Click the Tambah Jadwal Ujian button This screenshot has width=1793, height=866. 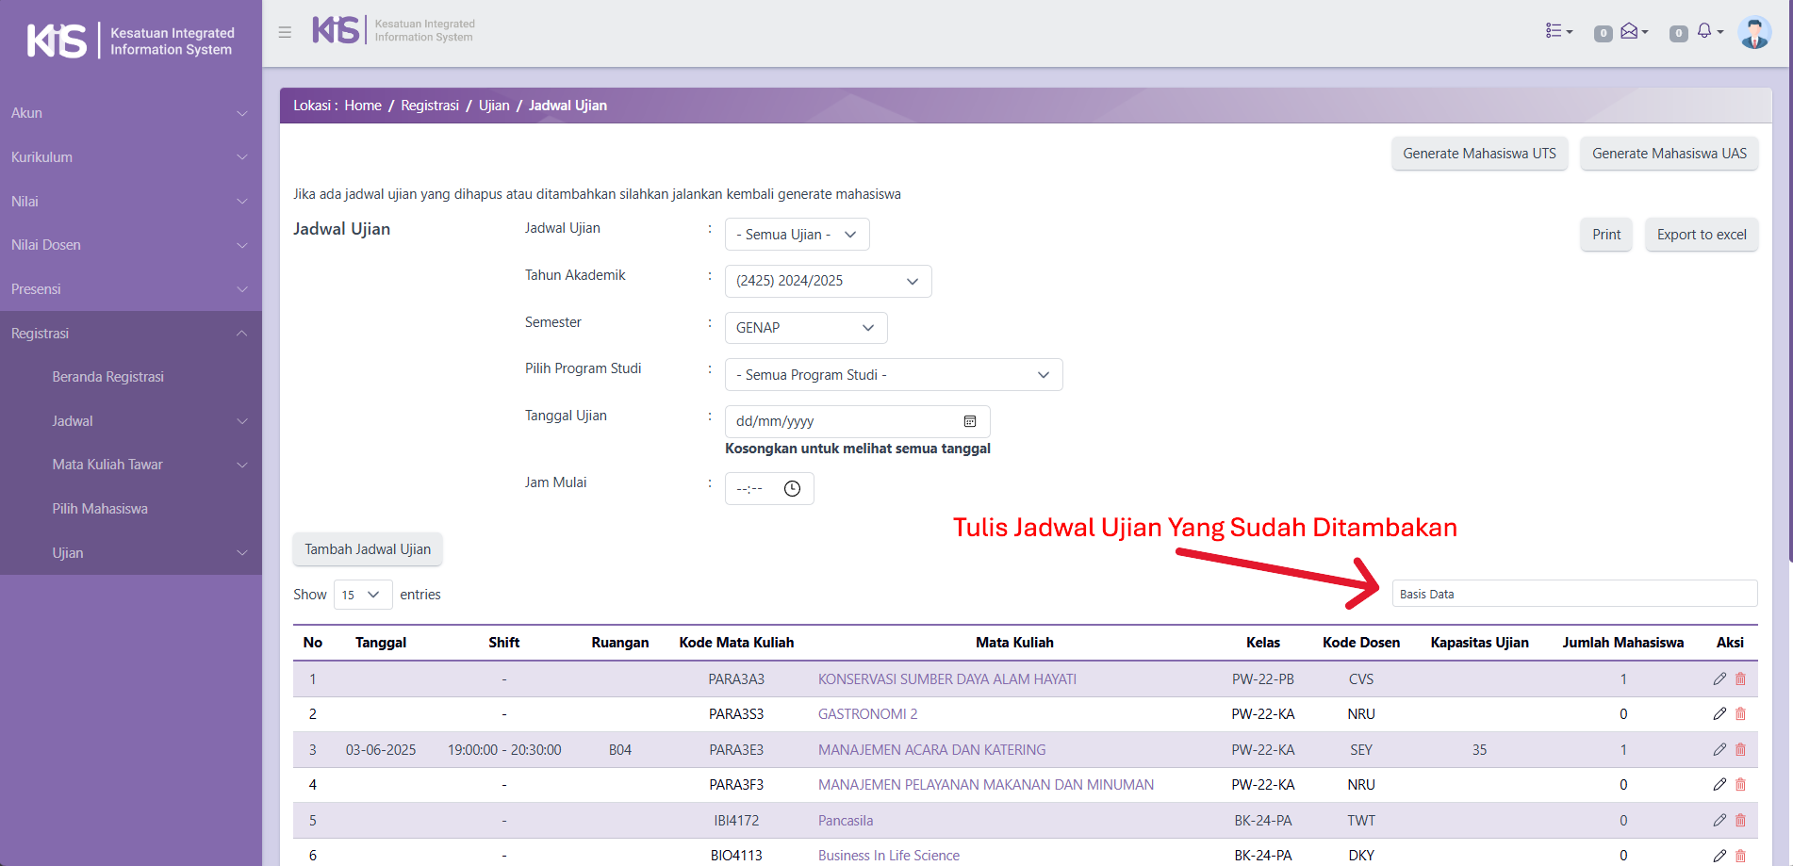click(368, 549)
